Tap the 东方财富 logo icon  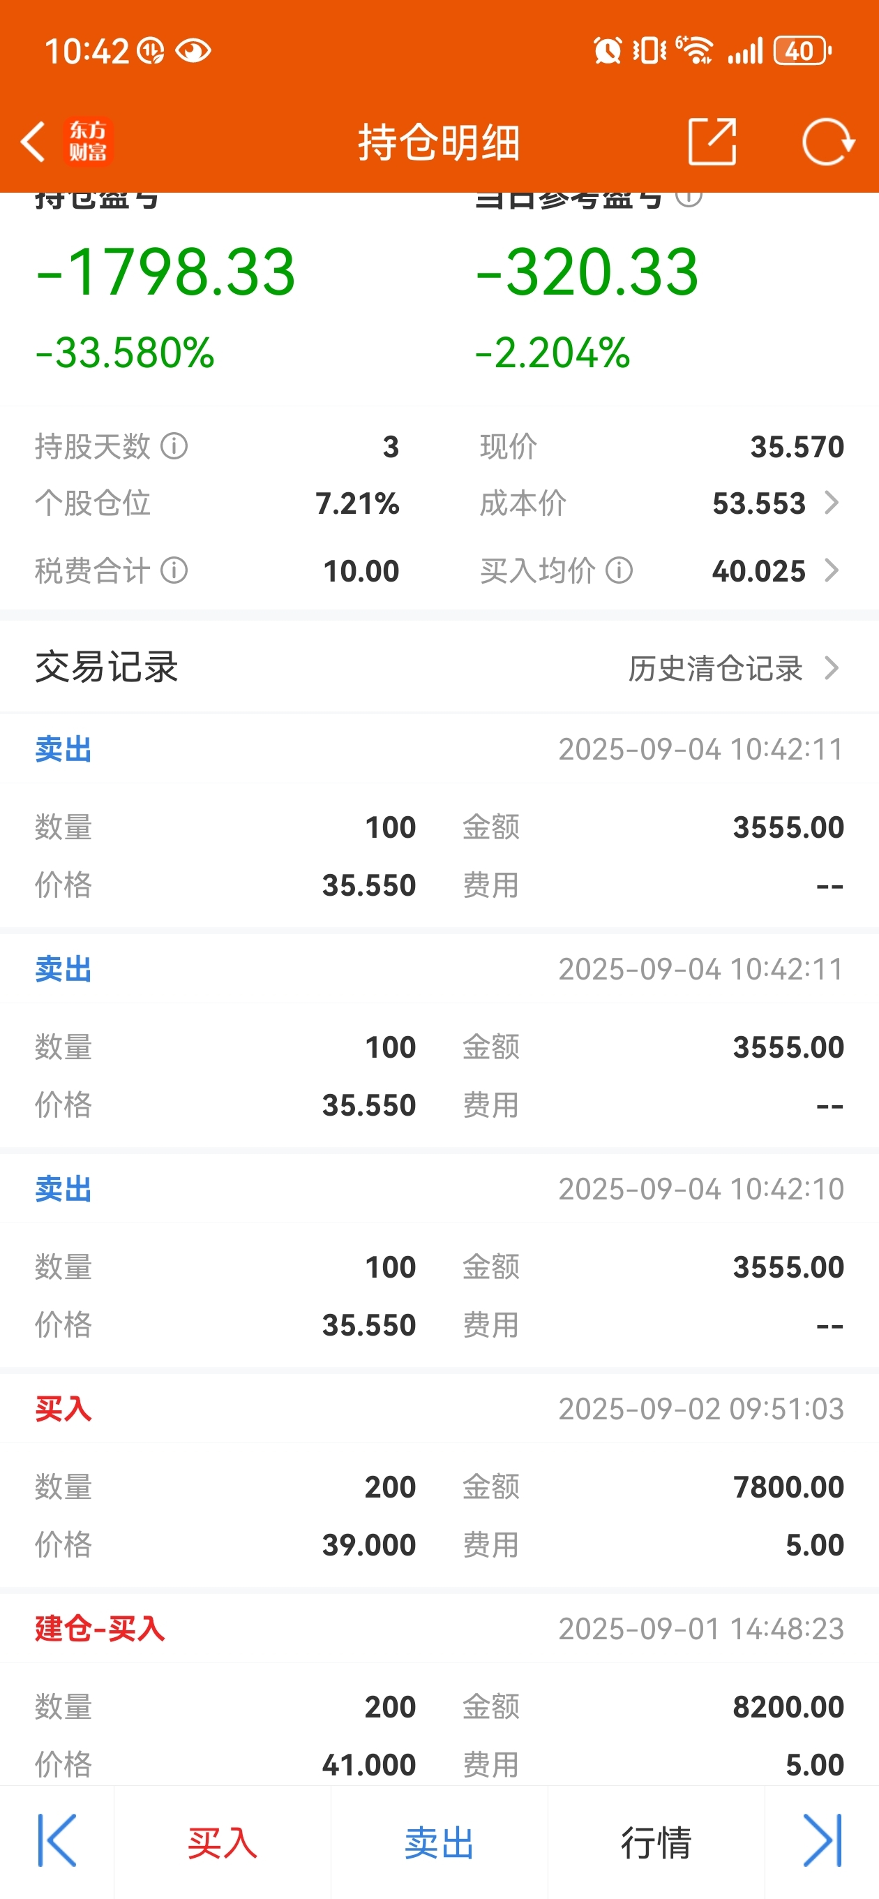click(88, 142)
